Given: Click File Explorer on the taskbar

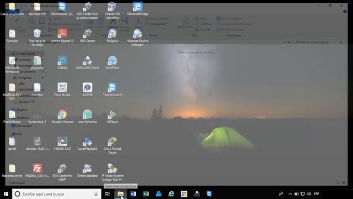Looking at the screenshot, I should click(120, 194).
